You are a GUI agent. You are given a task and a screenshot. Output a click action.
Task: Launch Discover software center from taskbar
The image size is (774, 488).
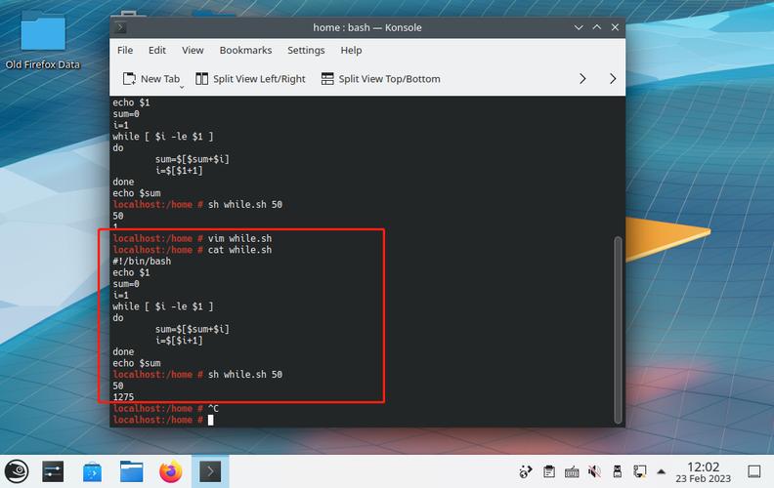click(92, 472)
